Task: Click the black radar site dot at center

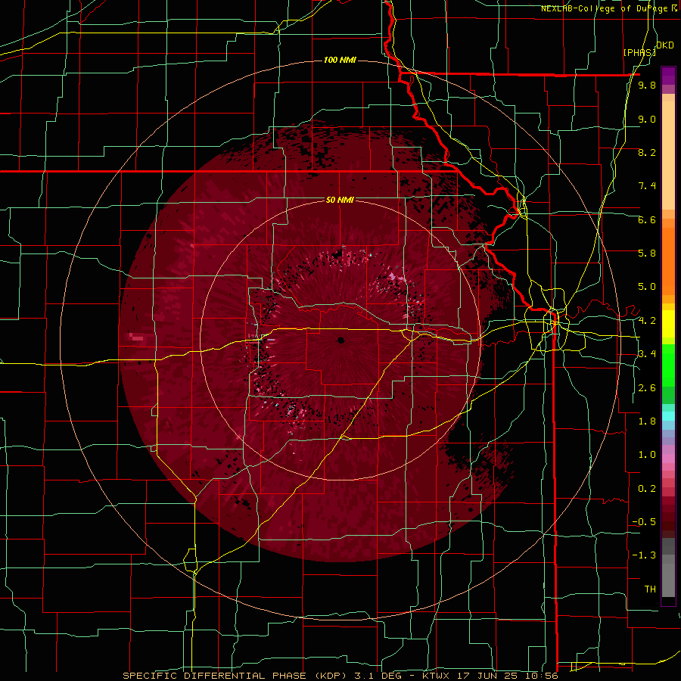Action: (x=340, y=340)
